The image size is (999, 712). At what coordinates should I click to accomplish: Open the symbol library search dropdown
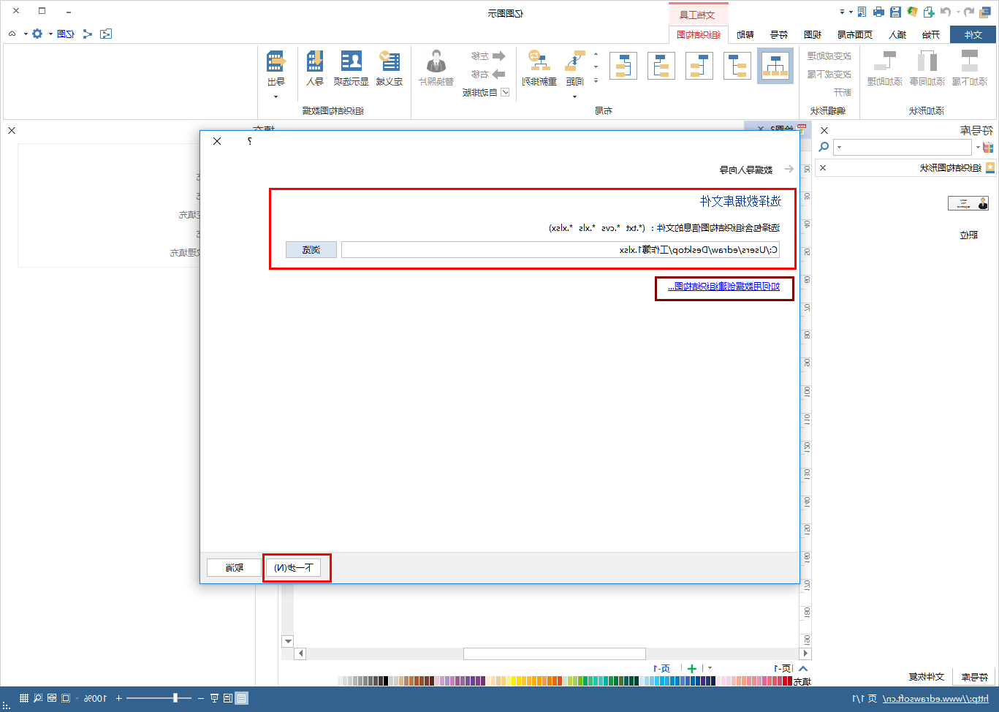pyautogui.click(x=839, y=147)
